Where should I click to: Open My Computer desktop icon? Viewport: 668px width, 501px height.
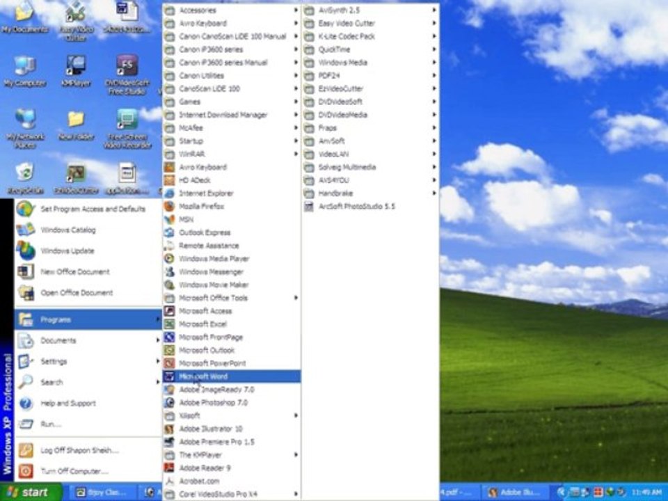click(25, 71)
